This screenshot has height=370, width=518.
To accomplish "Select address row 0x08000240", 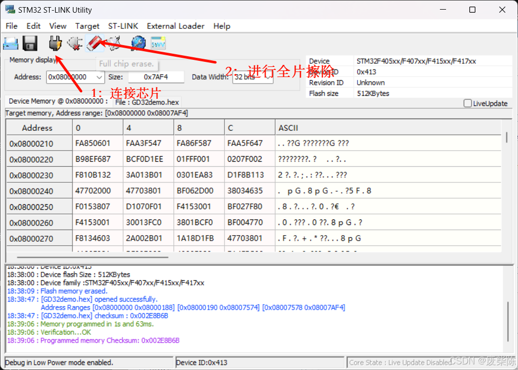I will (39, 191).
